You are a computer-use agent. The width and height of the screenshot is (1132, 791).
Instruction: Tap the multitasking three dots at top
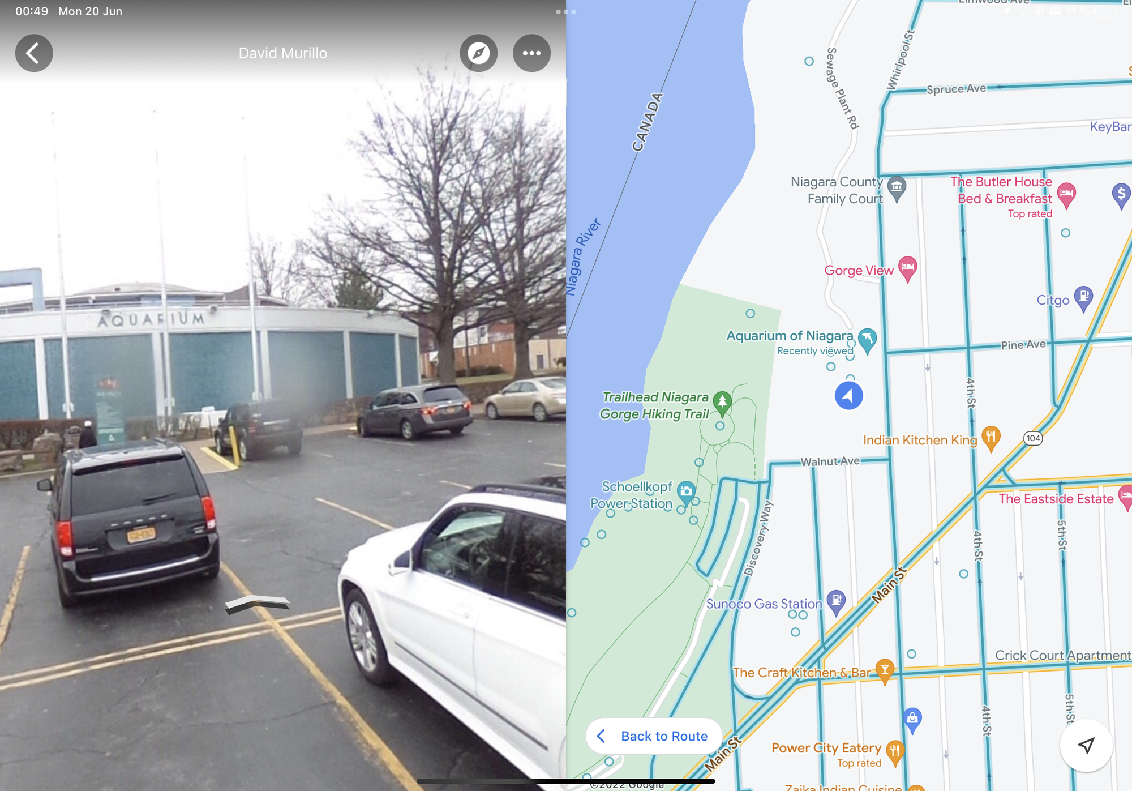pos(566,11)
